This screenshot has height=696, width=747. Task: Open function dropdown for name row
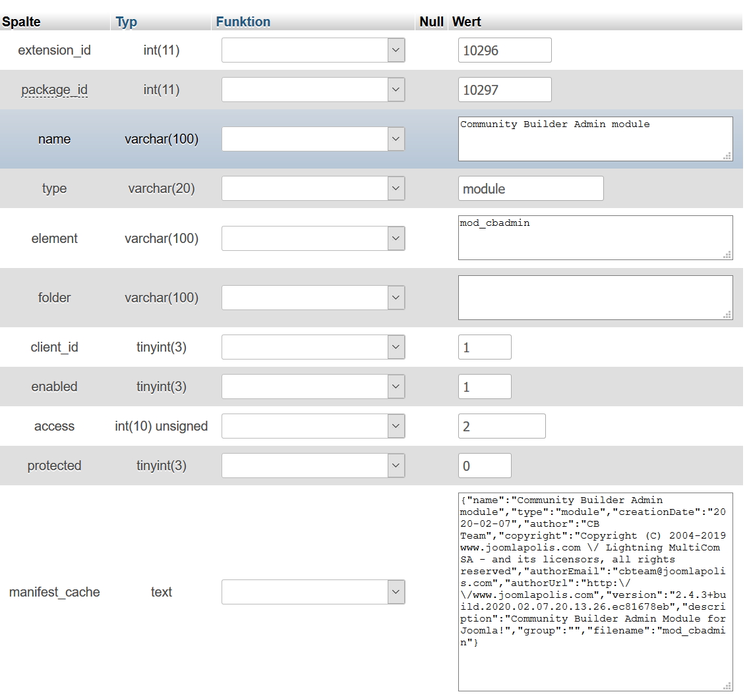(313, 139)
